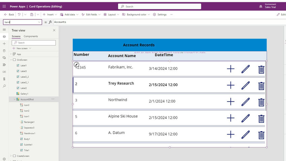
Task: Click New screen in Tree view
Action: pos(22,48)
